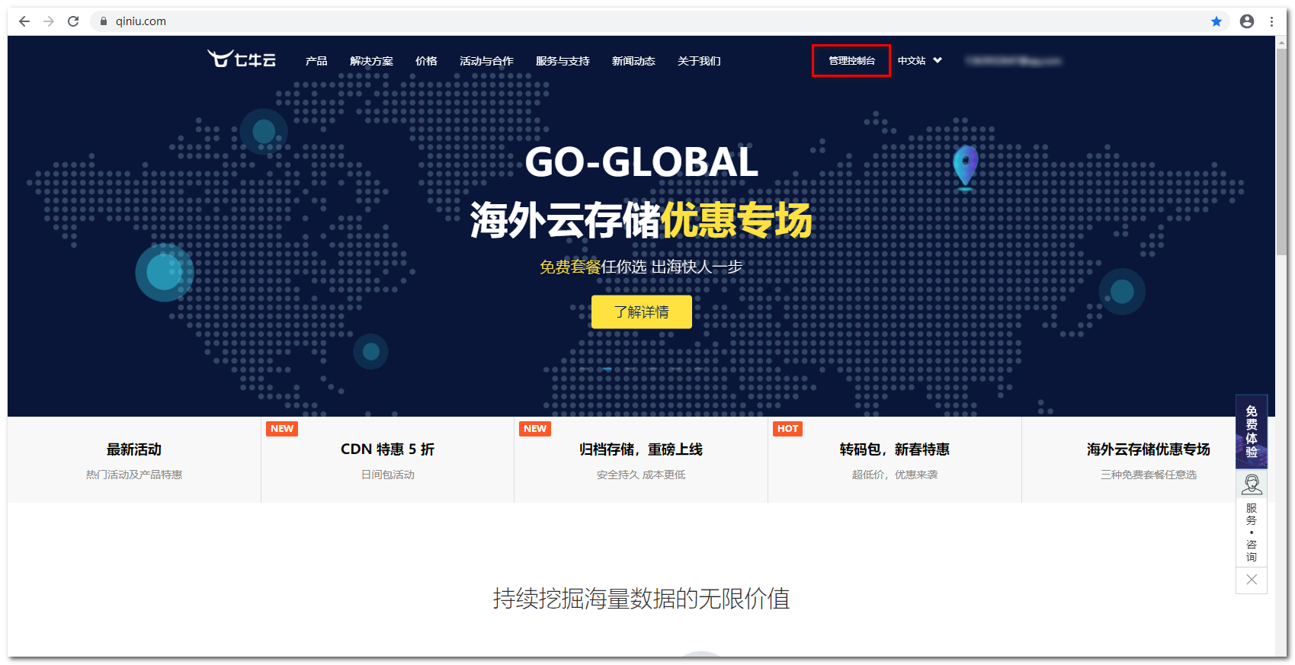Click the 免费套餐任你选 出海快人一步 subtitle
1295x665 pixels.
pyautogui.click(x=641, y=267)
